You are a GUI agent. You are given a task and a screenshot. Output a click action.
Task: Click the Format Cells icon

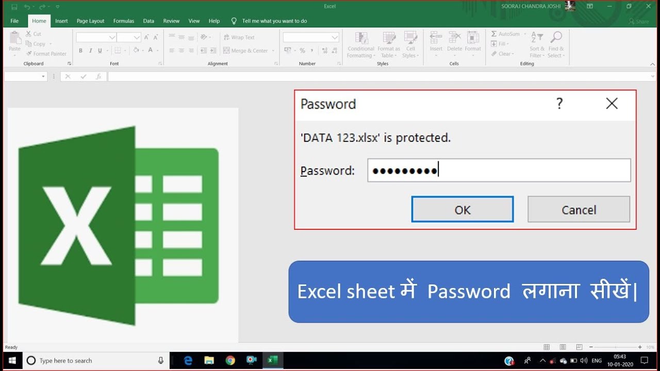[473, 38]
